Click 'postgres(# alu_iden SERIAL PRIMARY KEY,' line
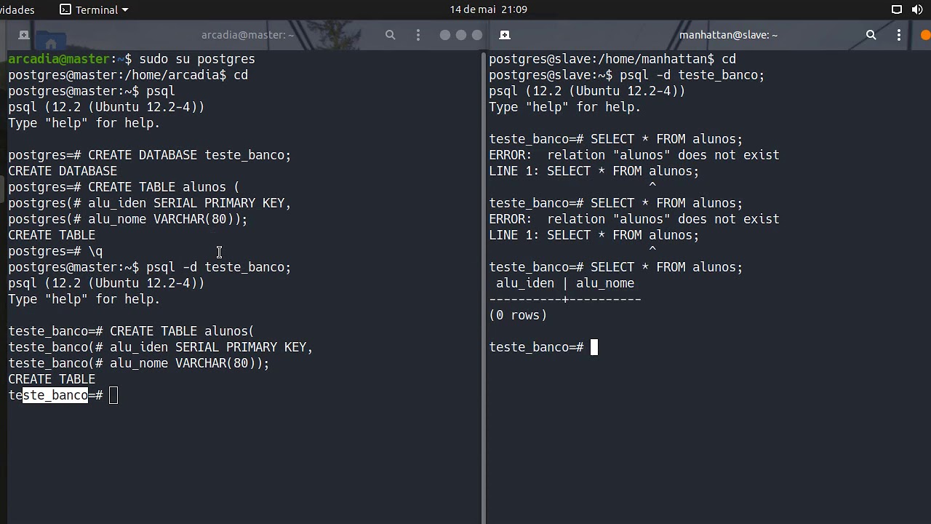931x524 pixels. click(150, 203)
